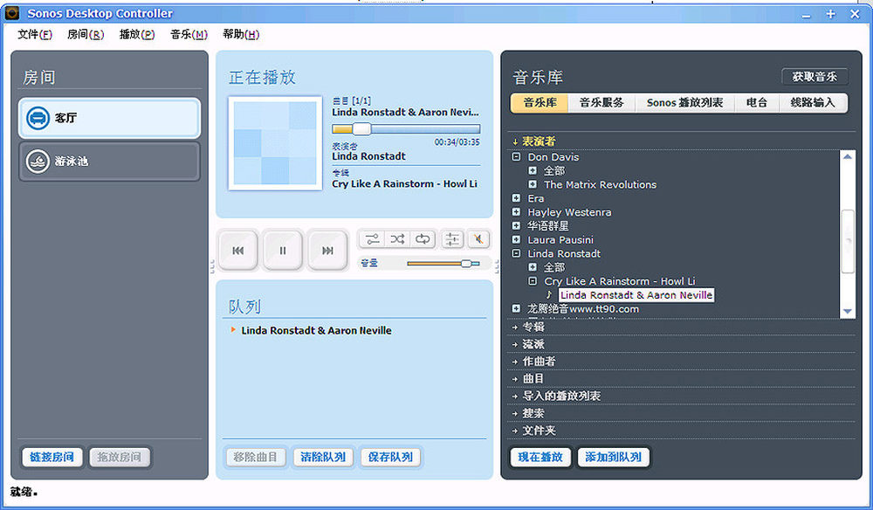Click the 现在播放 button
The width and height of the screenshot is (873, 510).
click(540, 457)
